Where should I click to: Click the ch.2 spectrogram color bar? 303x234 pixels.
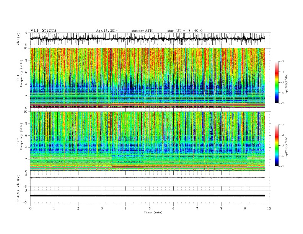[277, 146]
